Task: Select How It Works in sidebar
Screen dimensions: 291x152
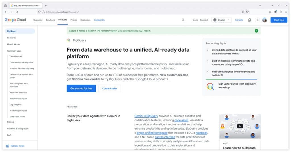Action: (x=14, y=44)
